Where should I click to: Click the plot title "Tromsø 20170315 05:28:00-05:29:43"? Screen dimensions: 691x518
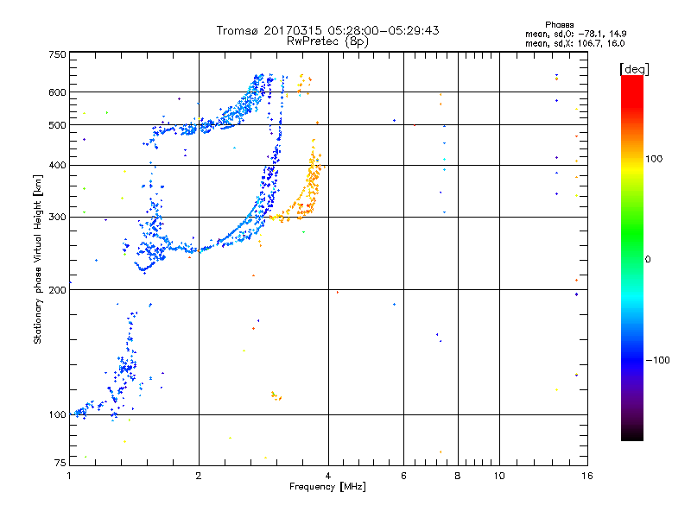[327, 30]
